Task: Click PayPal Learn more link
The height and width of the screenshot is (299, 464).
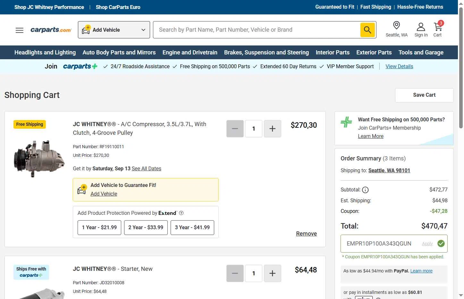Action: (421, 271)
